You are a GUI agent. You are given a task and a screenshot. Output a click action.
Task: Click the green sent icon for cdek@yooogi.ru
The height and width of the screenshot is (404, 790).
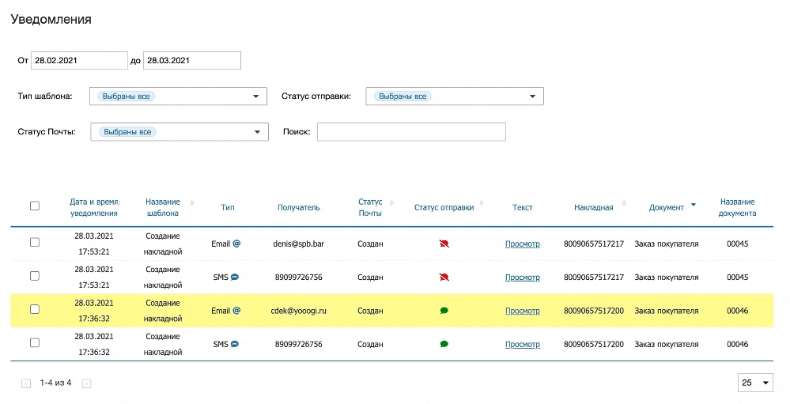(x=444, y=311)
